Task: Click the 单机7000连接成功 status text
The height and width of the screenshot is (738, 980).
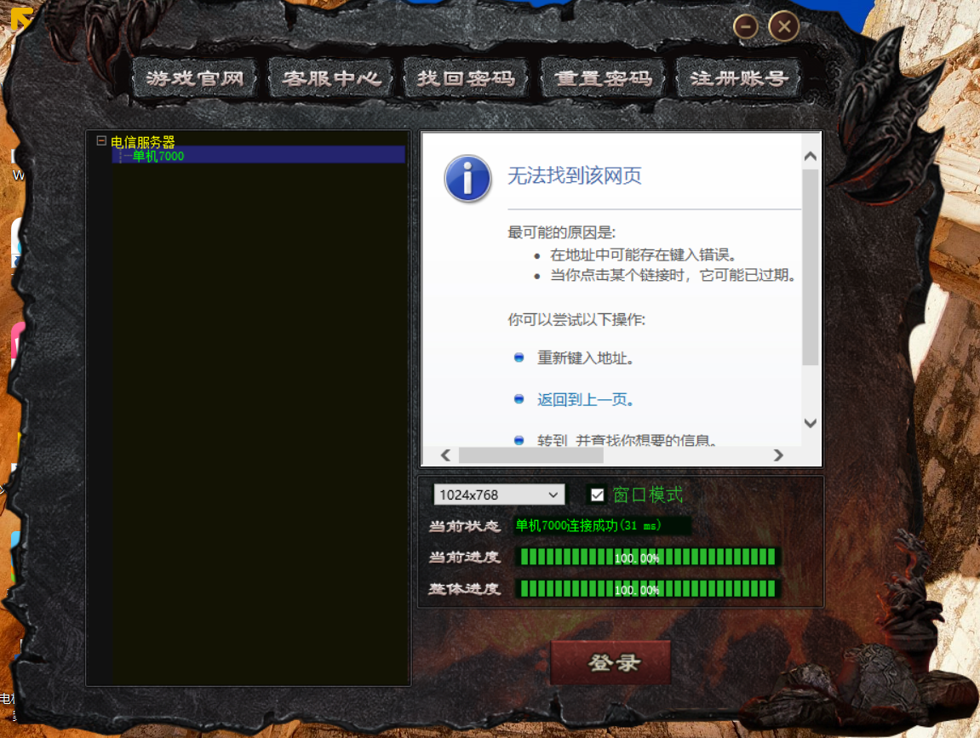Action: click(x=588, y=525)
